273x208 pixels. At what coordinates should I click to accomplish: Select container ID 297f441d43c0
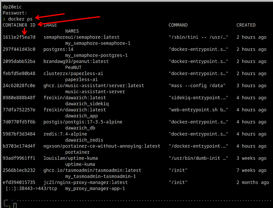pos(19,50)
